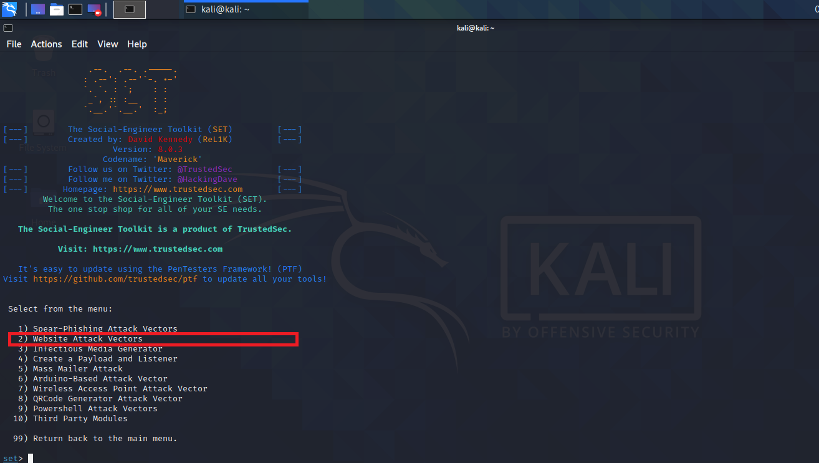Viewport: 819px width, 463px height.
Task: Click the terminal icon in the title bar
Action: click(x=7, y=27)
